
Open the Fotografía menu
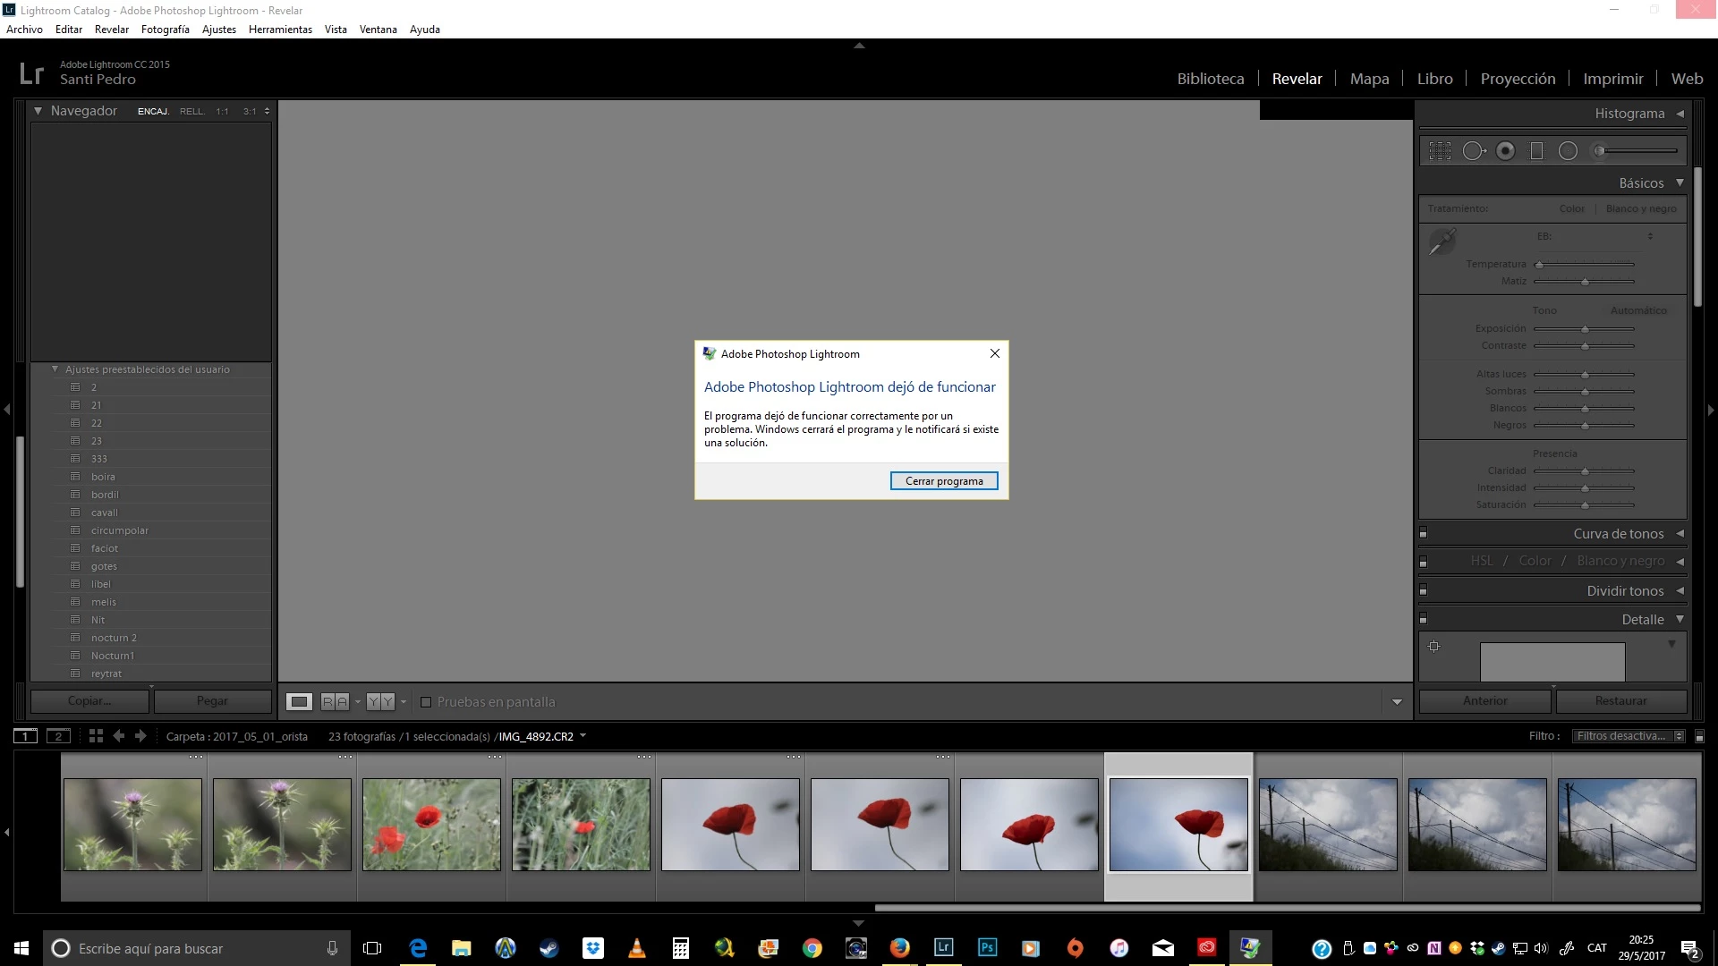pyautogui.click(x=165, y=30)
